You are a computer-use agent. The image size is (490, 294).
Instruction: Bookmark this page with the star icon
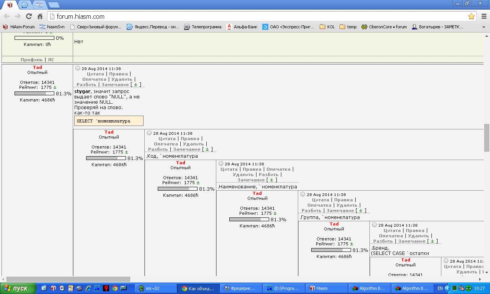(471, 16)
